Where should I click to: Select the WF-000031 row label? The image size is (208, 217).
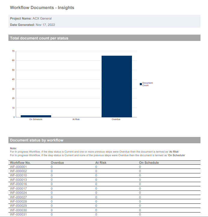point(18,214)
